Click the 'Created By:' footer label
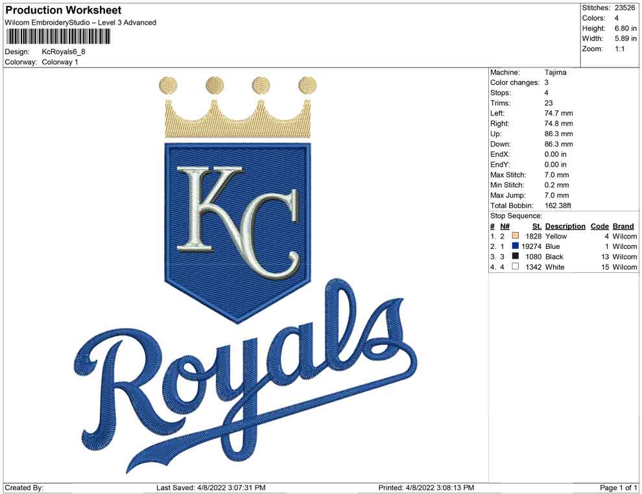 [x=24, y=488]
